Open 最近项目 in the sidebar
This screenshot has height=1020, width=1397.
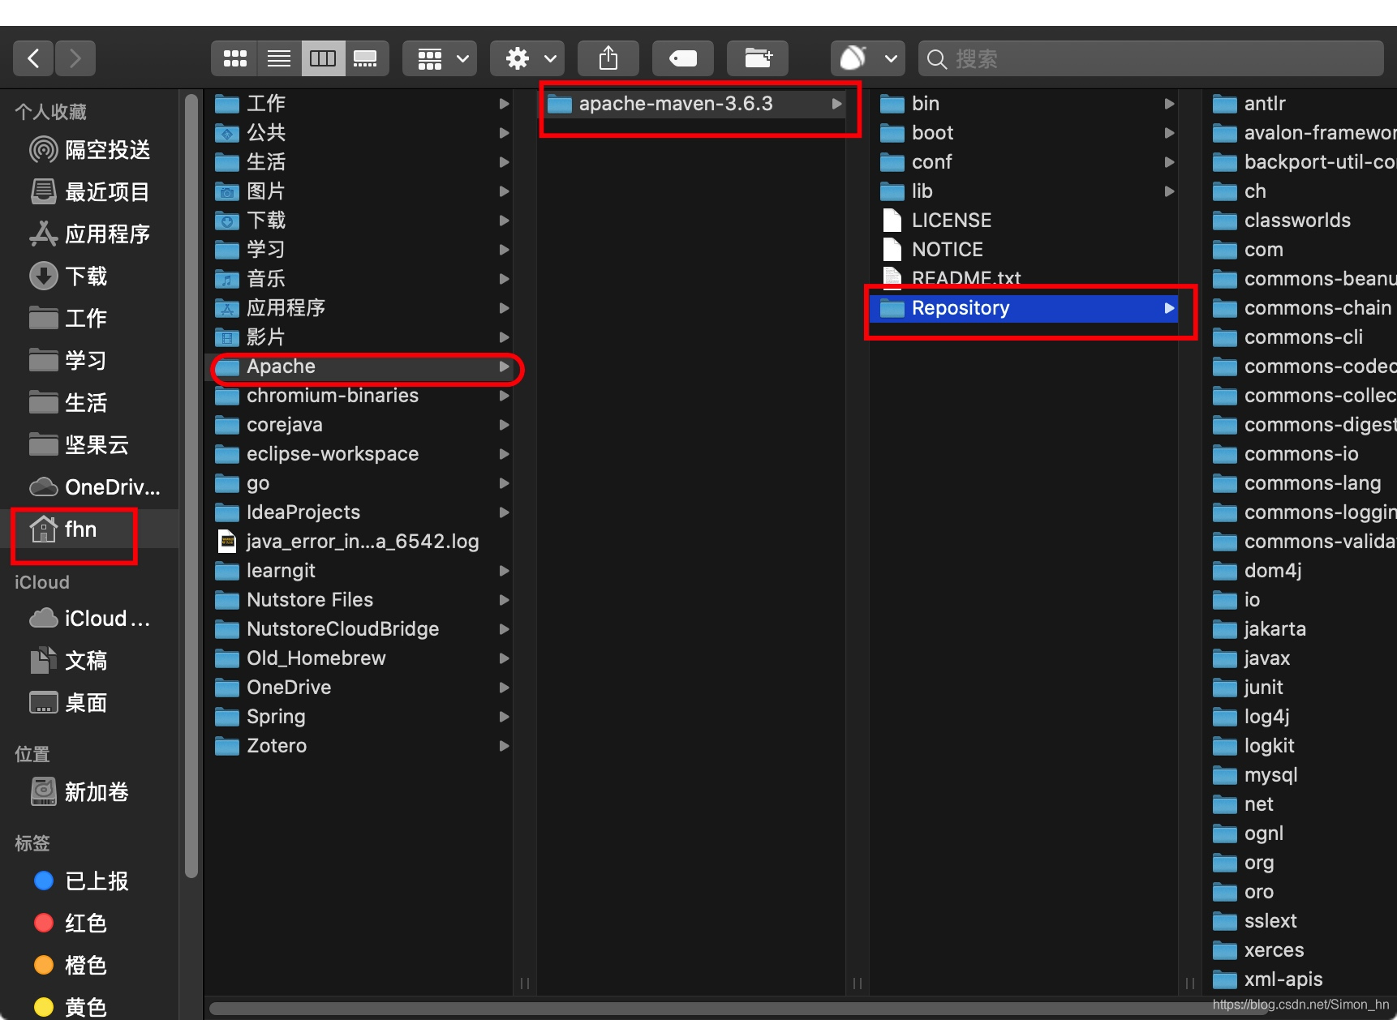(91, 191)
